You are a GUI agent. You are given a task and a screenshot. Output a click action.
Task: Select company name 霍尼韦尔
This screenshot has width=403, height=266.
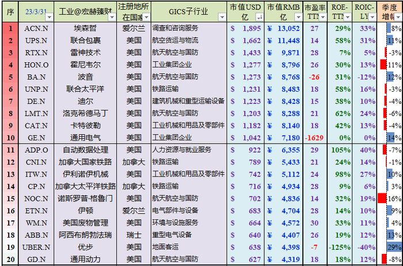[x=85, y=65]
